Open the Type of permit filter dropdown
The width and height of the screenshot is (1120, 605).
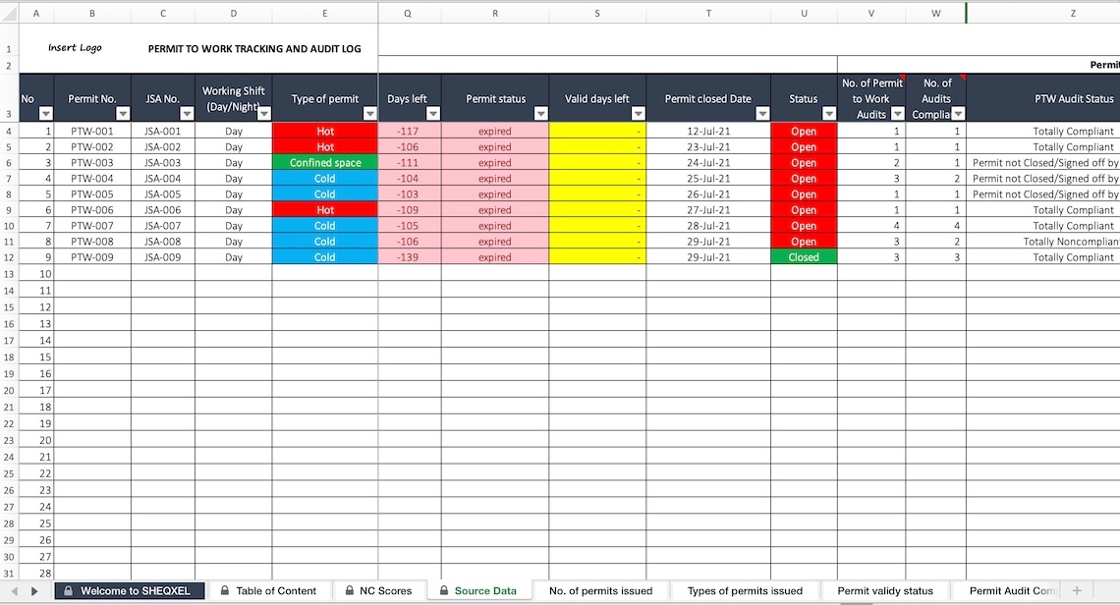pos(370,114)
